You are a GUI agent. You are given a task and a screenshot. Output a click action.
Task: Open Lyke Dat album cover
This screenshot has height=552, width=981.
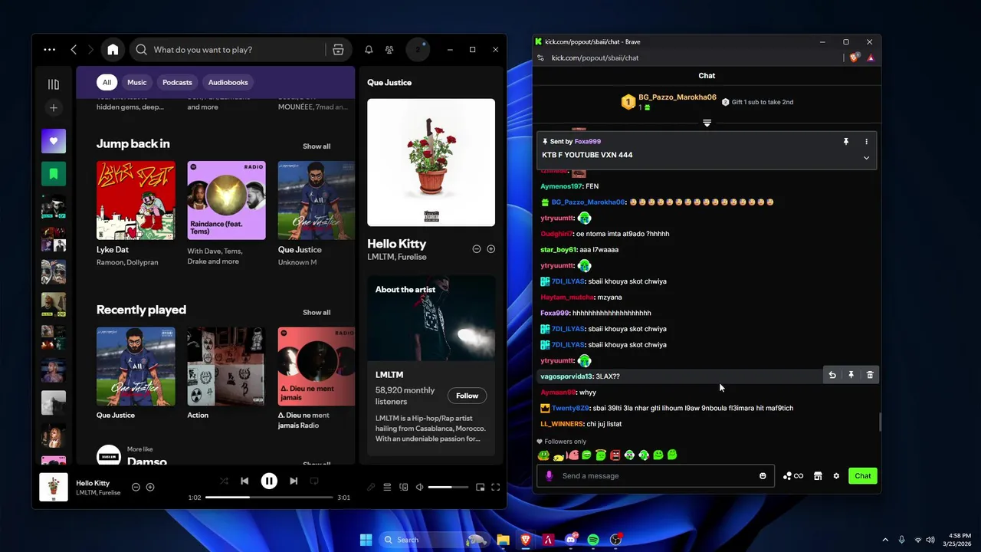136,200
